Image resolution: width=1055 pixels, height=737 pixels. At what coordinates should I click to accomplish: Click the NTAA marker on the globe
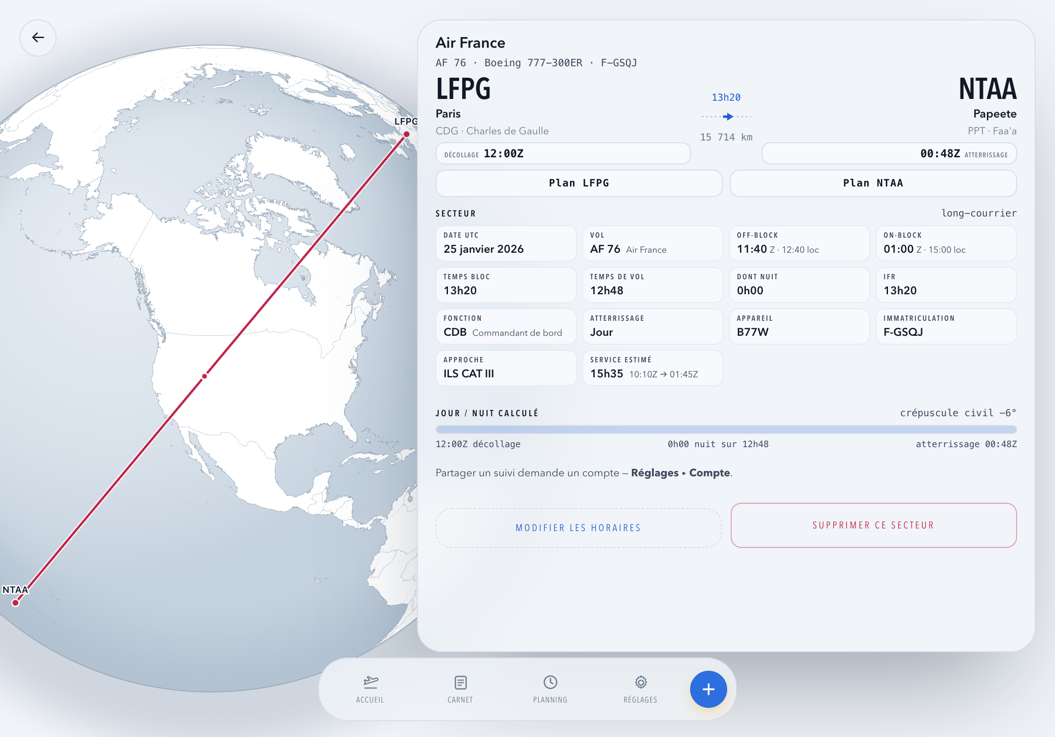pos(15,602)
